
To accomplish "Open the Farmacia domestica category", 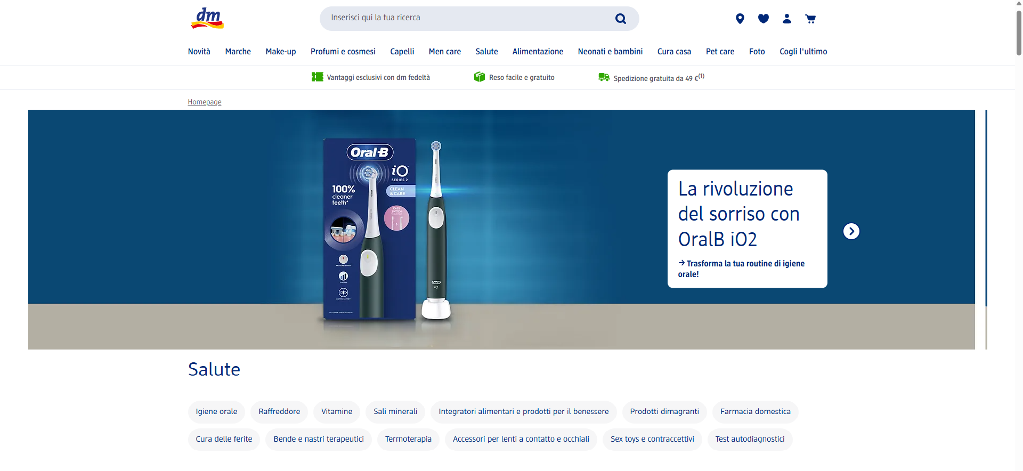I will click(x=755, y=412).
